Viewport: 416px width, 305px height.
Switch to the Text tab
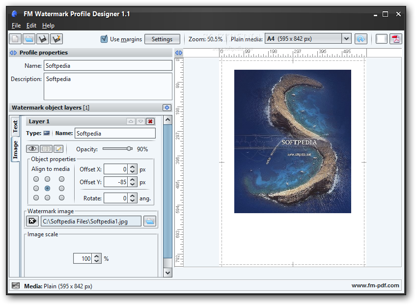pyautogui.click(x=15, y=127)
